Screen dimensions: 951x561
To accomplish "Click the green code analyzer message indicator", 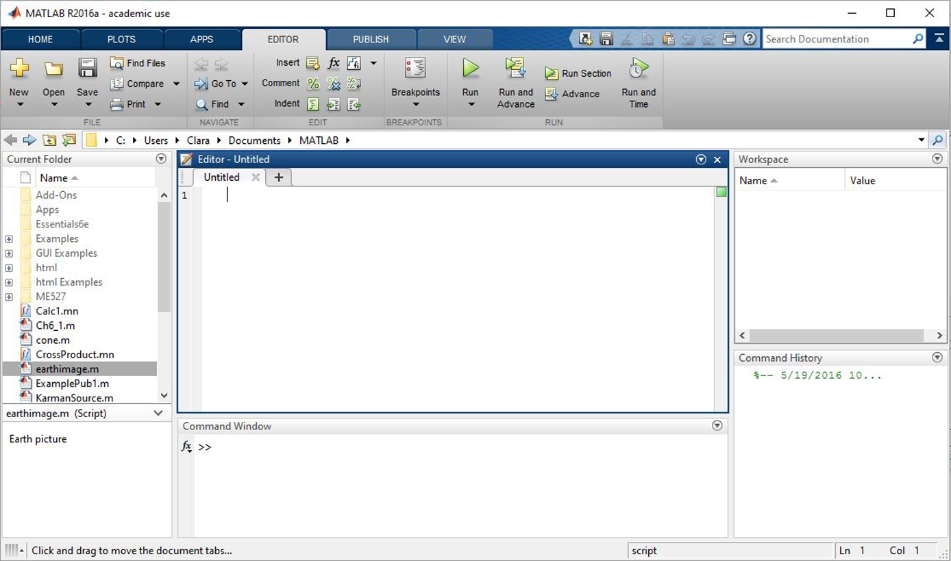I will pos(721,192).
